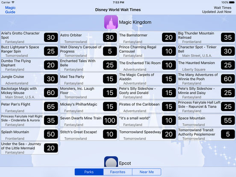The height and width of the screenshot is (177, 236).
Task: Check the battery status icon
Action: tap(232, 3)
